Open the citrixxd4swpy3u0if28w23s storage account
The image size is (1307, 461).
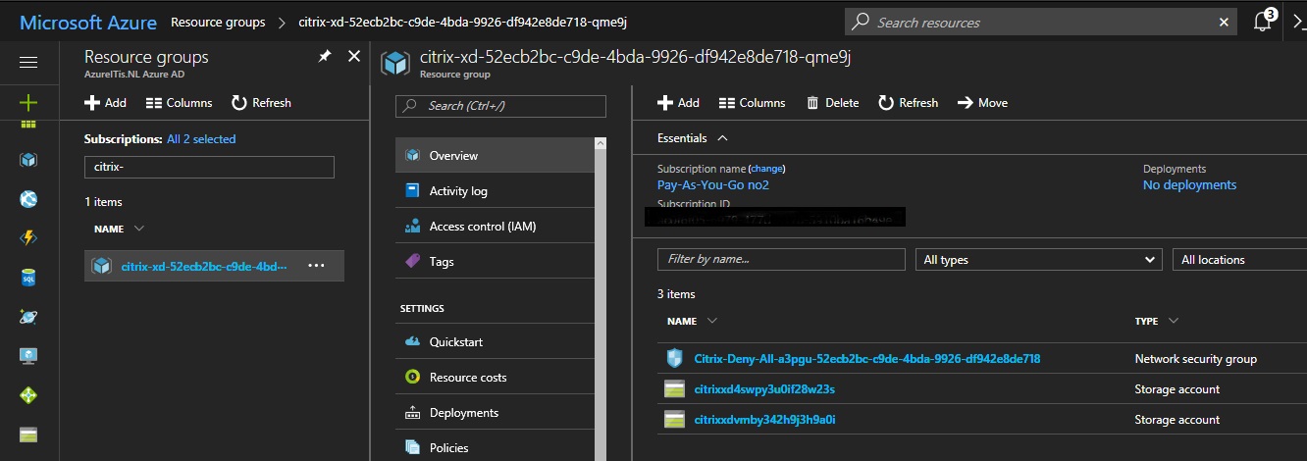click(764, 389)
